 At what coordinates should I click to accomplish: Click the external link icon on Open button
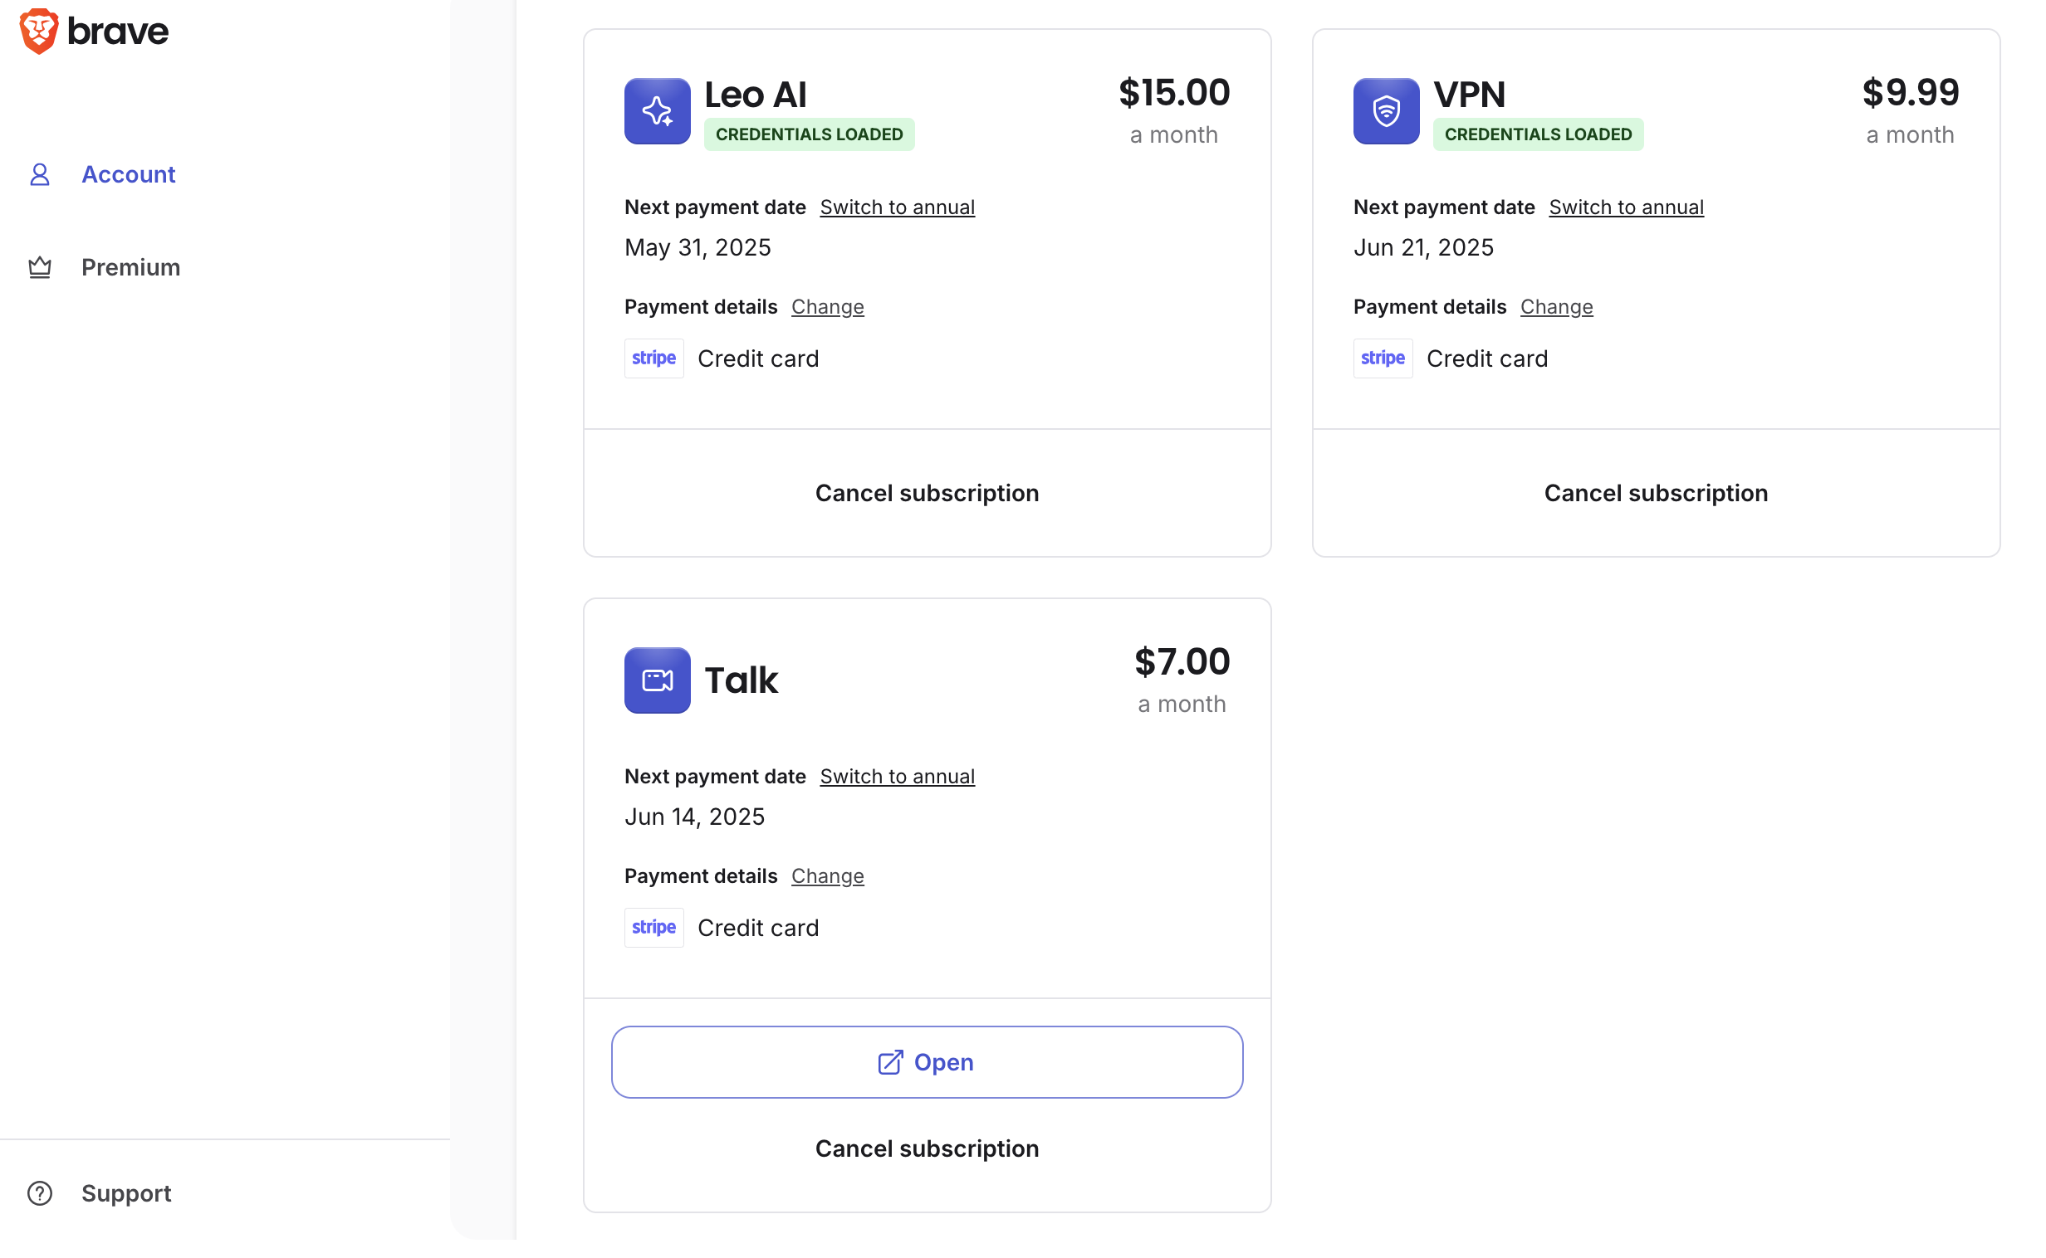point(891,1062)
